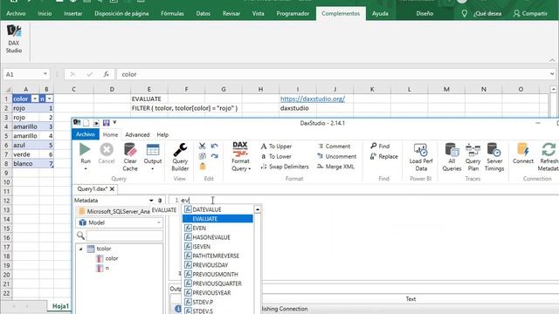Expand the Excel formula bar

[552, 74]
